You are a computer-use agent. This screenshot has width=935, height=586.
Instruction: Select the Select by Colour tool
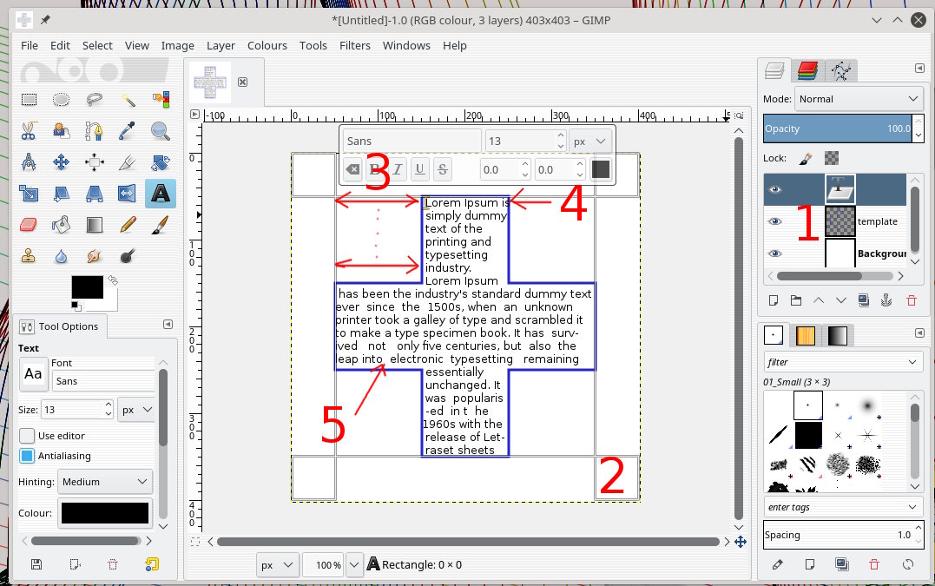click(x=161, y=100)
